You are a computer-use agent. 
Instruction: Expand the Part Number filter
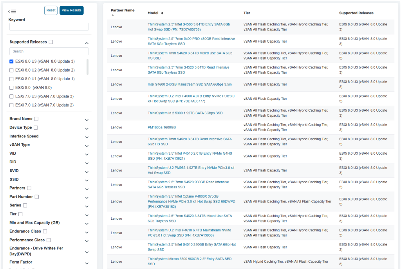click(87, 198)
